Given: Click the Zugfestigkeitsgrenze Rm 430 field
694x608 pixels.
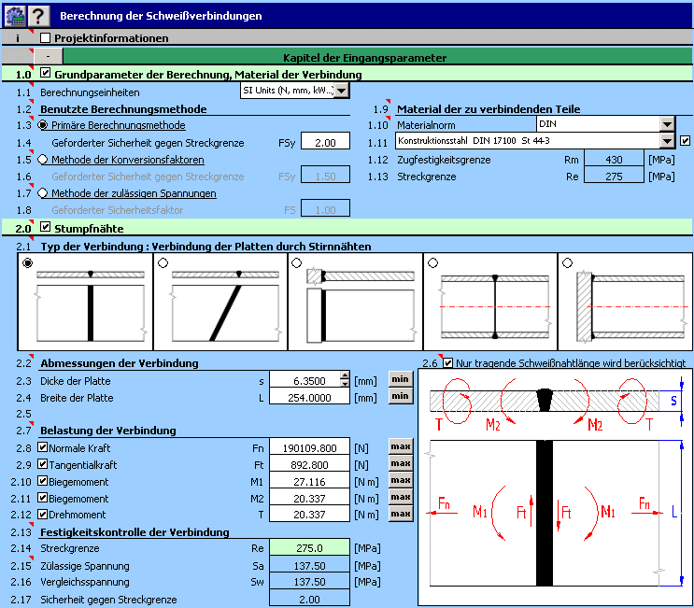Looking at the screenshot, I should pyautogui.click(x=614, y=158).
